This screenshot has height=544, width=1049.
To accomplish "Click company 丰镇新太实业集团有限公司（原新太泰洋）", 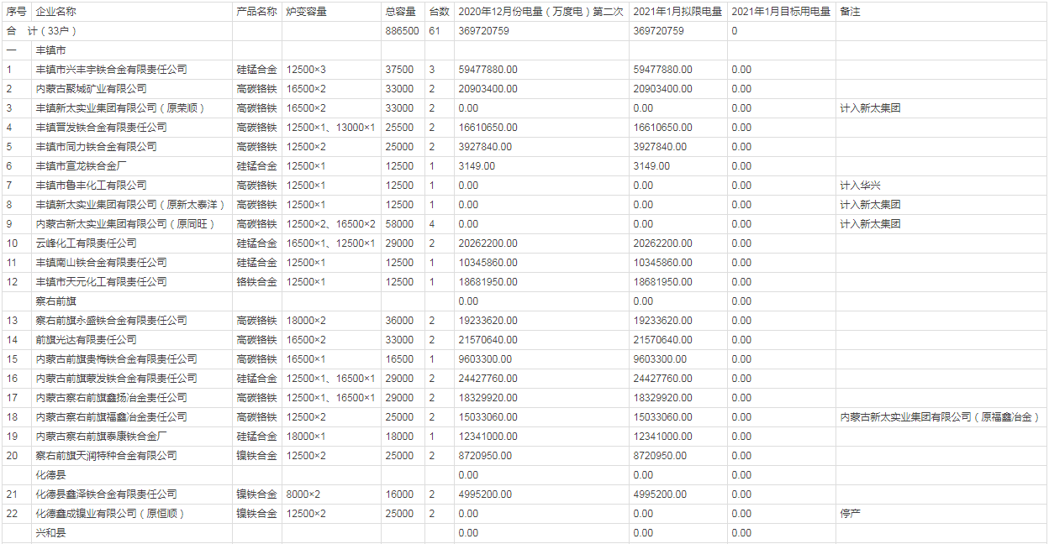I will (x=131, y=205).
